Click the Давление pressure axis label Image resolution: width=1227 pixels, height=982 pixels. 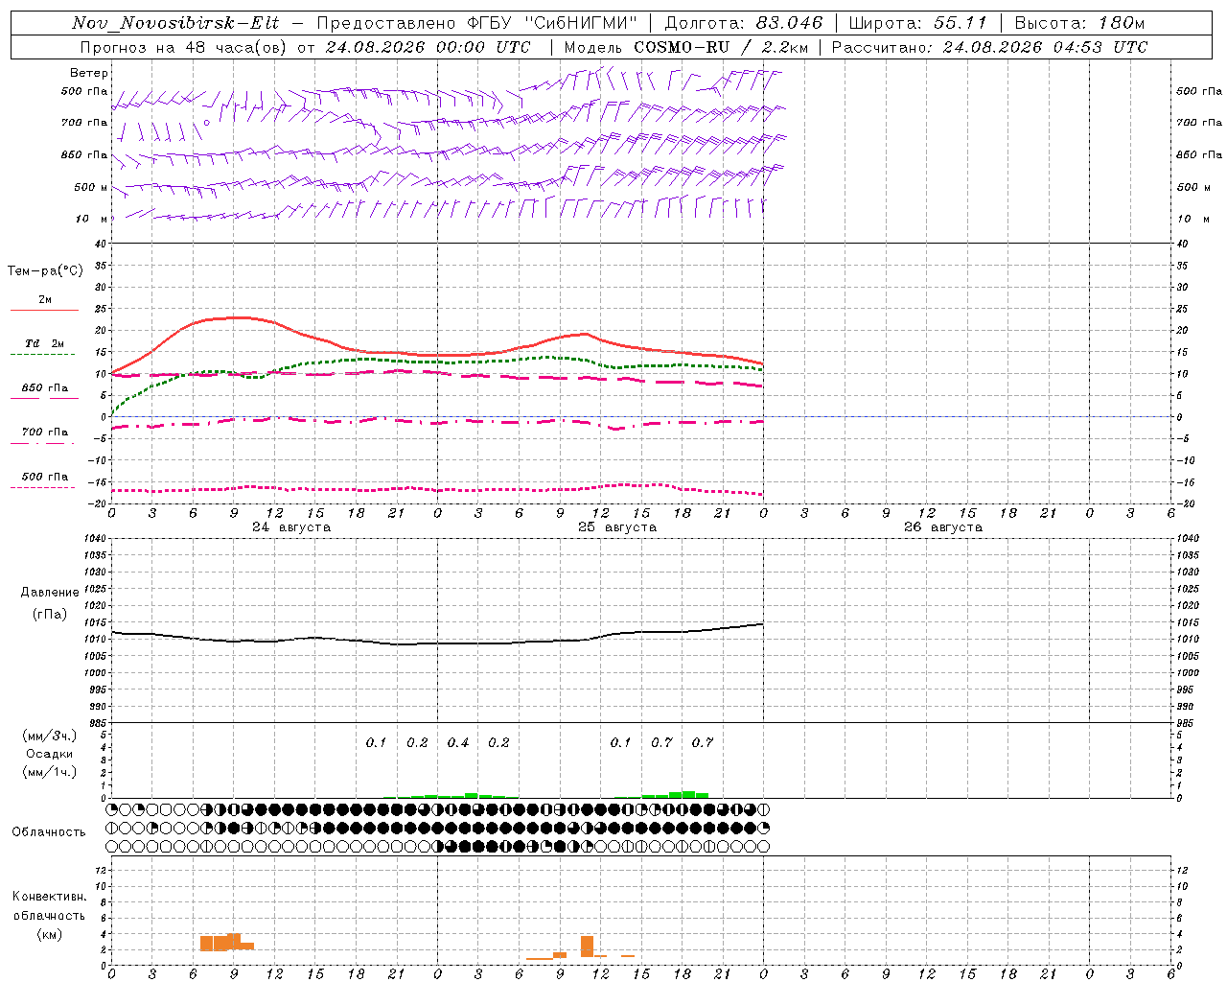[x=50, y=592]
